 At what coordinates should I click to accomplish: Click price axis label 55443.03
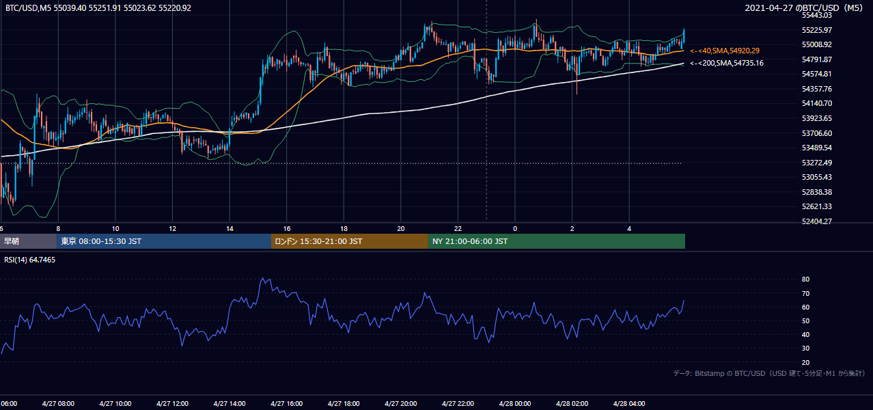[816, 15]
